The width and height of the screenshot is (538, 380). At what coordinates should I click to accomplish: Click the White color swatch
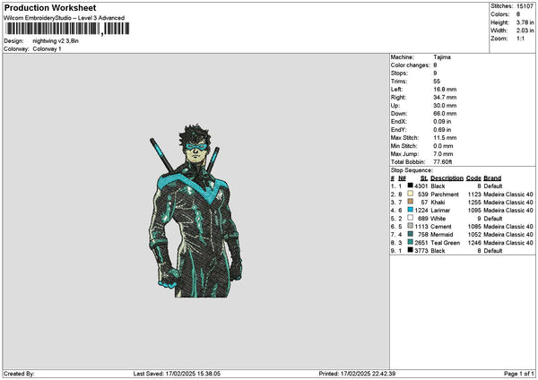coord(410,218)
